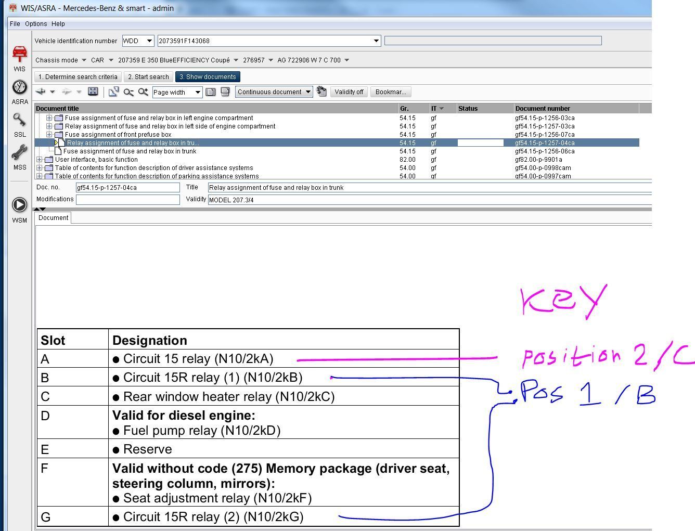Expand the 'User interface, basic function' tree node

(x=40, y=160)
